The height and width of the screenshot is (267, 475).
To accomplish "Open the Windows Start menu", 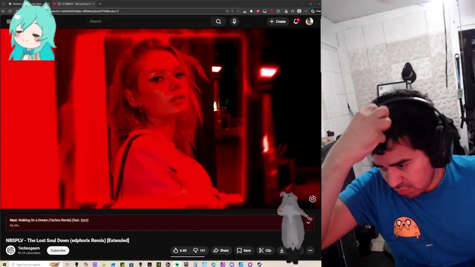I will [x=4, y=264].
